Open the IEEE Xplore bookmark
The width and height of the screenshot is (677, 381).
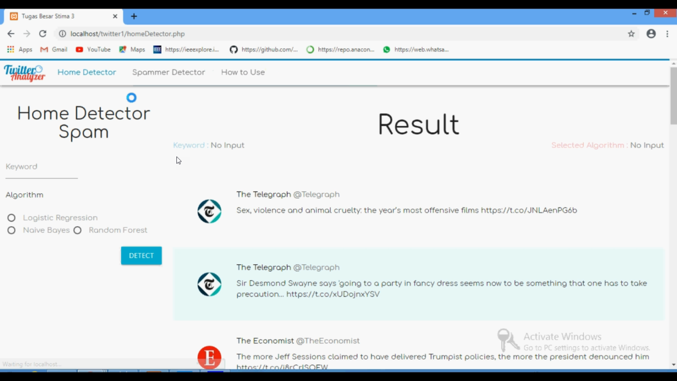[186, 50]
